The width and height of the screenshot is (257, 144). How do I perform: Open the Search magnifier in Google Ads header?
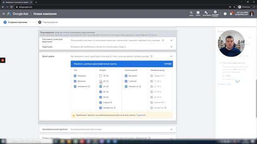[x=191, y=13]
